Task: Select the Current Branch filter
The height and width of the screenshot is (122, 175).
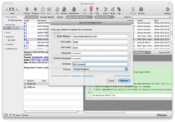Action: click(47, 17)
